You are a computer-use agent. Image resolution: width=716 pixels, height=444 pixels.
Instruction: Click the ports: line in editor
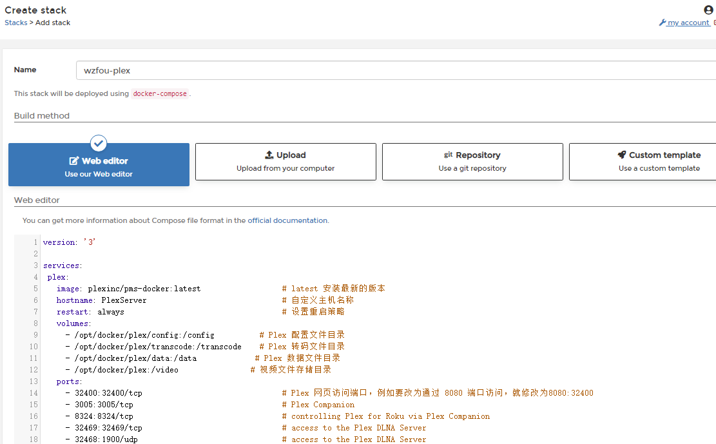tap(69, 381)
